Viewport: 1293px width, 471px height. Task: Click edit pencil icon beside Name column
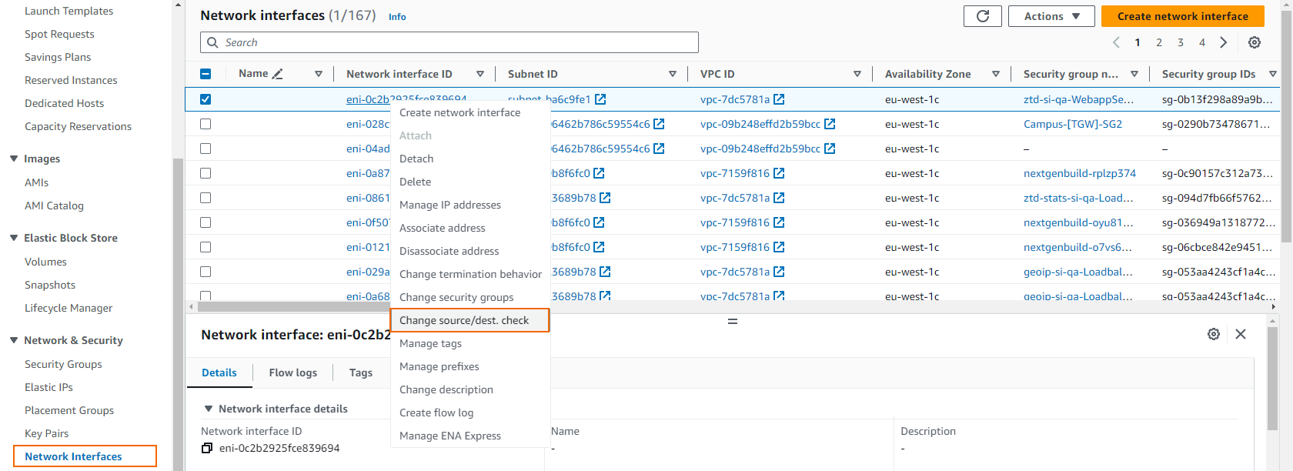pos(278,74)
